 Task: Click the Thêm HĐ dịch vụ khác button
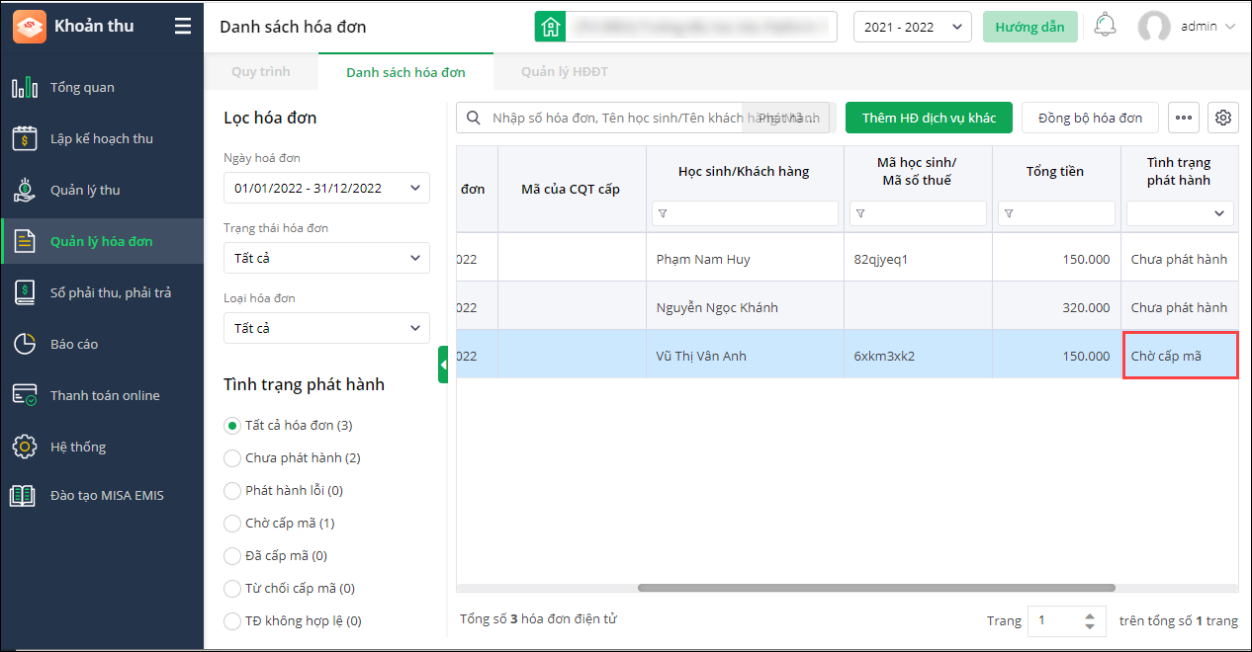(x=929, y=118)
